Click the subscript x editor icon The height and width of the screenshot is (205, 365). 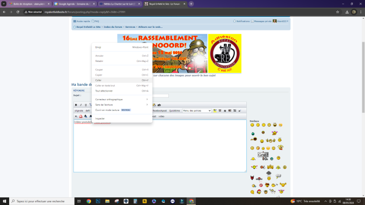tap(76, 117)
